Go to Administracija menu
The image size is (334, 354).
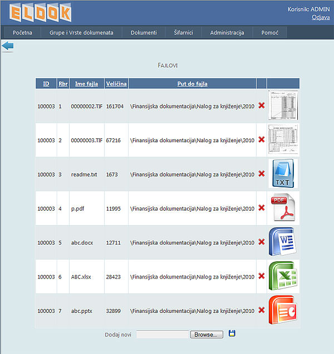point(227,33)
